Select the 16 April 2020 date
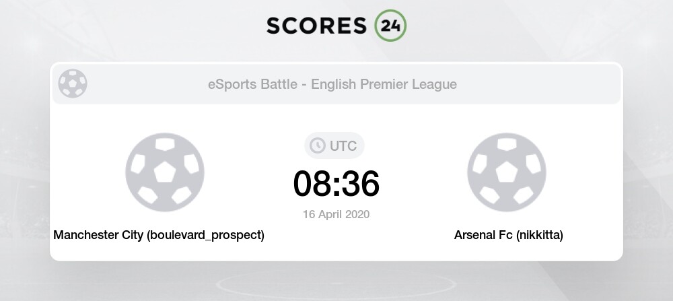 336,214
